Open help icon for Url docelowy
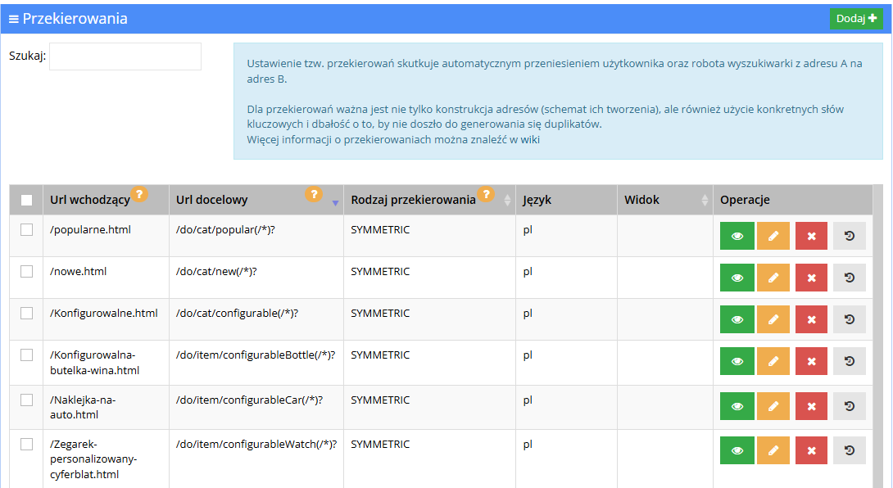 [x=313, y=194]
